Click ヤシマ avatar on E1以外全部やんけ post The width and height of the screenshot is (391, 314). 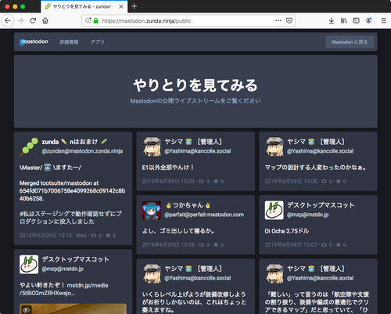[152, 147]
